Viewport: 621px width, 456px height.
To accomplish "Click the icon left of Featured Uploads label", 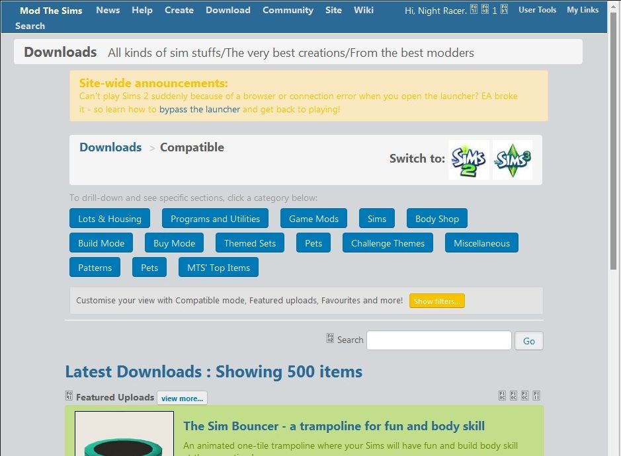I will tap(69, 395).
